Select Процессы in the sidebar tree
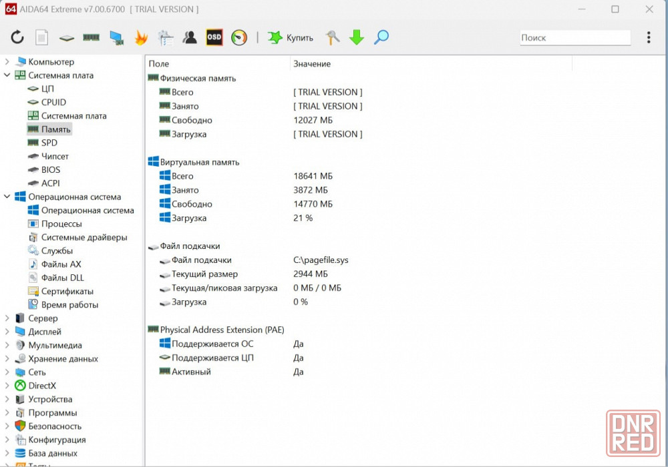This screenshot has height=467, width=668. pyautogui.click(x=61, y=224)
